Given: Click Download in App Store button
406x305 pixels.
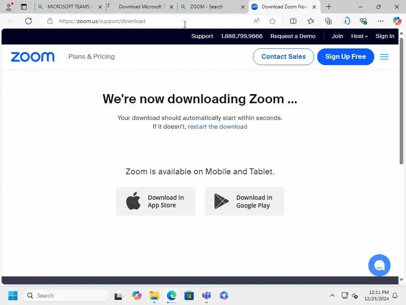Looking at the screenshot, I should coord(156,201).
